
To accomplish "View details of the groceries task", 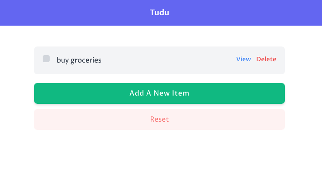I will (243, 59).
